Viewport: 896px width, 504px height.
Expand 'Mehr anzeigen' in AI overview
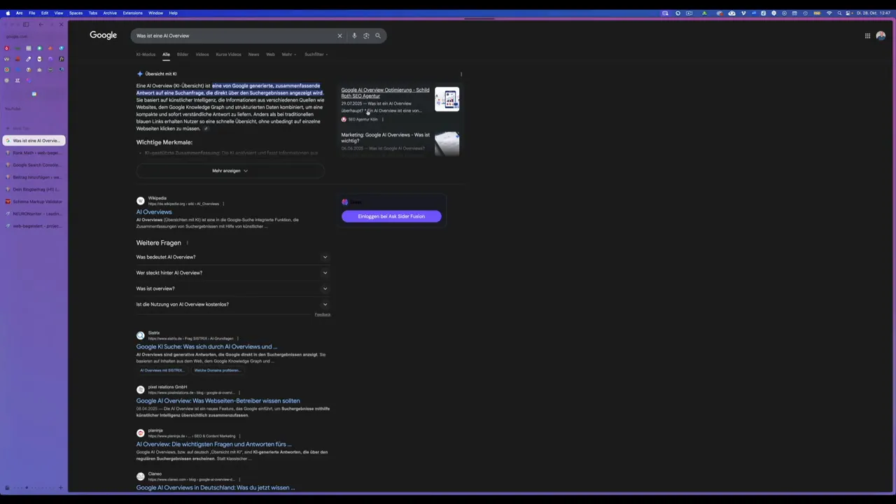tap(230, 171)
